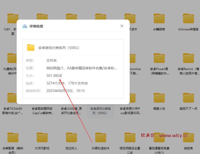Image resolution: width=200 pixels, height=154 pixels.
Task: Close the 详细信息 dialog
Action: pyautogui.click(x=122, y=26)
